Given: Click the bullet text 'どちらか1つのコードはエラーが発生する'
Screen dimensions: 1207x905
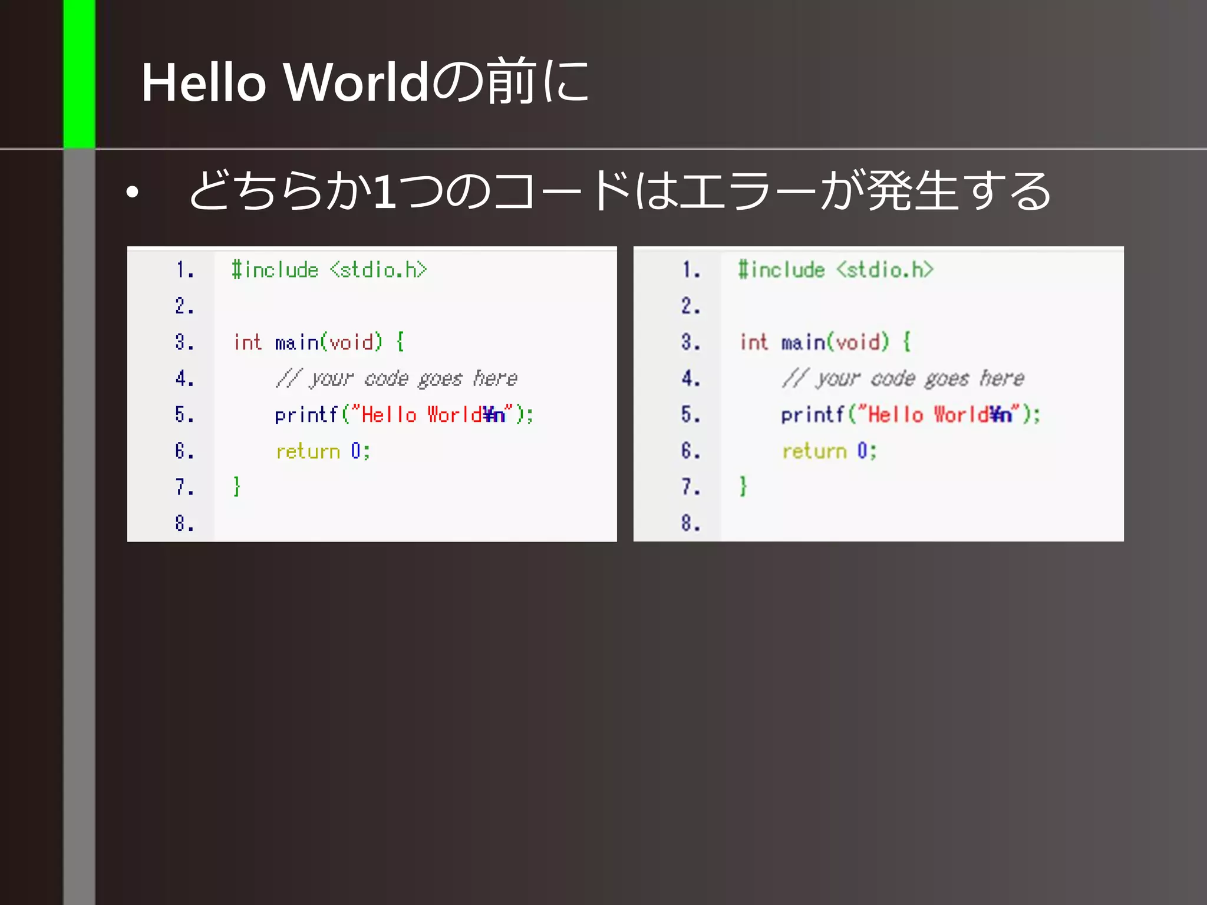Looking at the screenshot, I should 620,190.
